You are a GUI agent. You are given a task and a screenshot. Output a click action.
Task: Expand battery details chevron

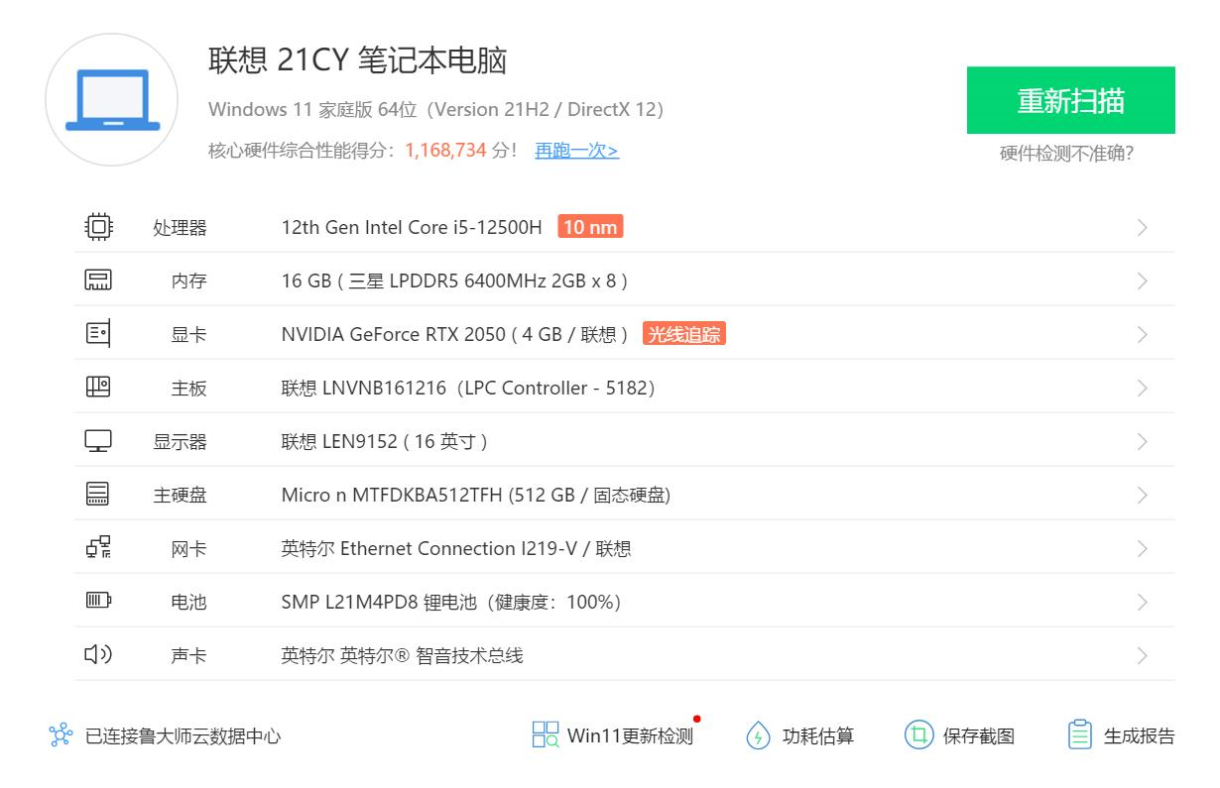pos(1142,603)
